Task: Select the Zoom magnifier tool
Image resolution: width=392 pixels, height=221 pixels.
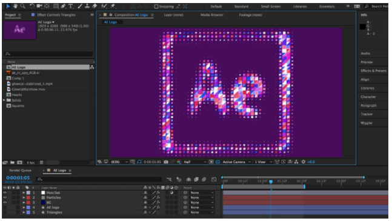Action: (23, 6)
